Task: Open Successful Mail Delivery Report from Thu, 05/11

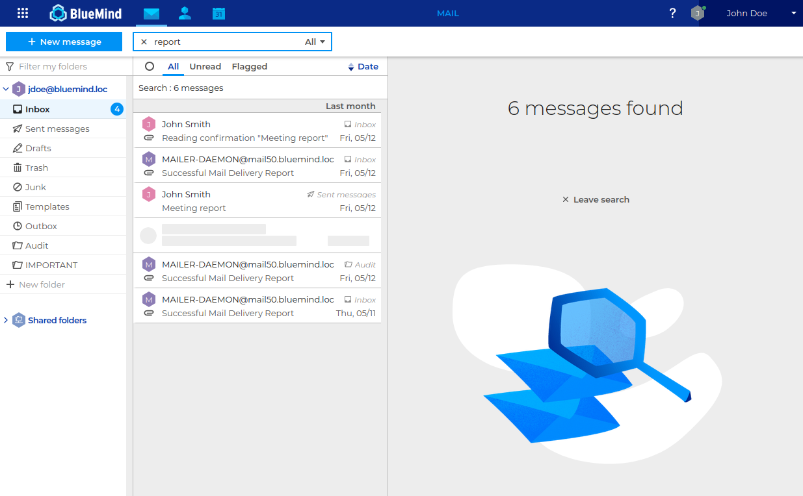Action: 257,306
